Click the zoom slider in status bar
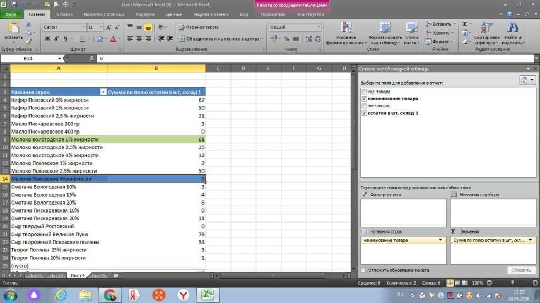 pyautogui.click(x=513, y=282)
